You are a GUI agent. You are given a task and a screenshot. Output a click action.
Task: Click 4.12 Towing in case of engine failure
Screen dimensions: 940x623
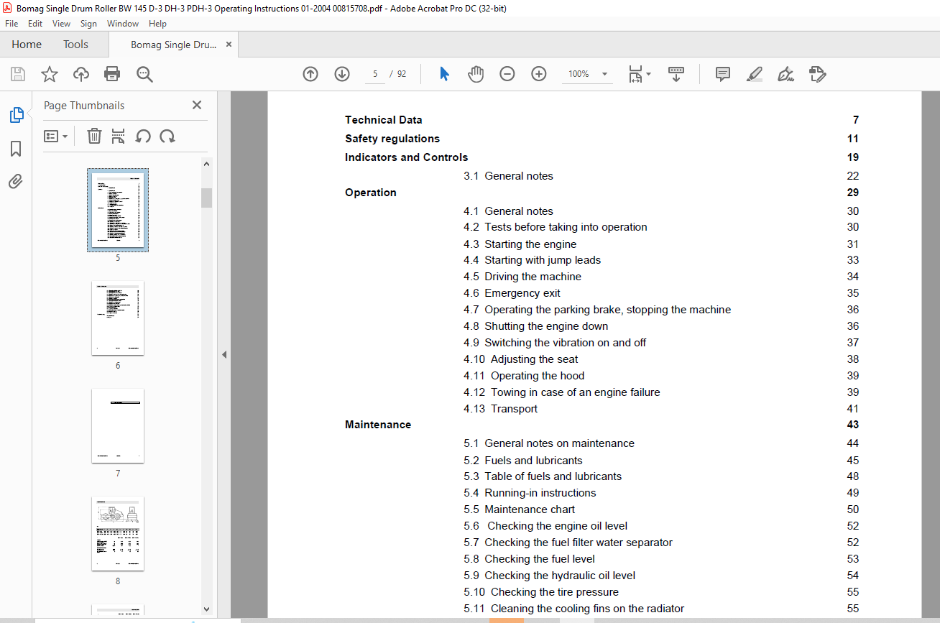pos(562,392)
